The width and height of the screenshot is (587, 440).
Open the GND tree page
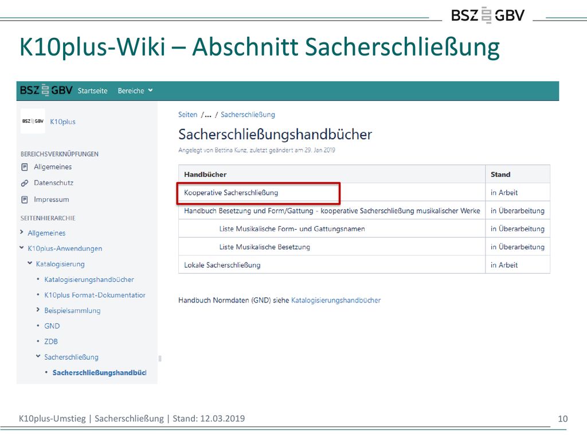(x=52, y=326)
